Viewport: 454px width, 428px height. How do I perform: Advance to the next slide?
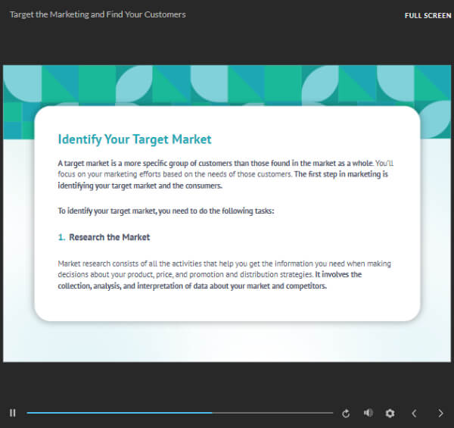coord(440,413)
